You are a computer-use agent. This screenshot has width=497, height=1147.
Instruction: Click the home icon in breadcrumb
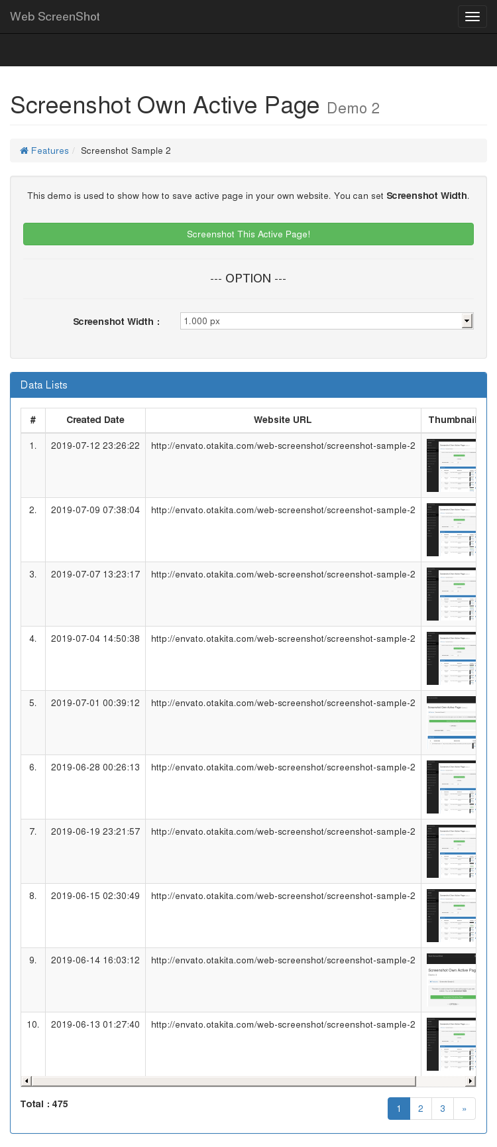[25, 151]
